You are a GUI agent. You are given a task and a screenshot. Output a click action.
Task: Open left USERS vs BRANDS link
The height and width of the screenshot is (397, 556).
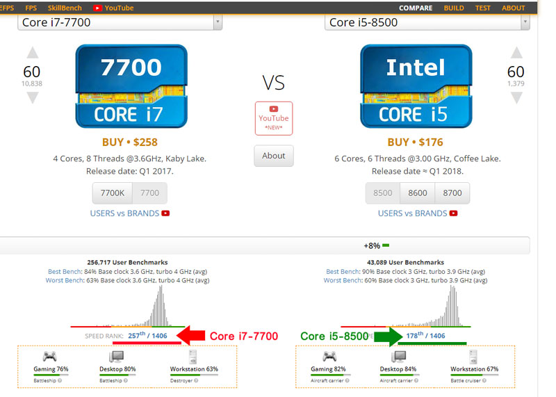124,213
